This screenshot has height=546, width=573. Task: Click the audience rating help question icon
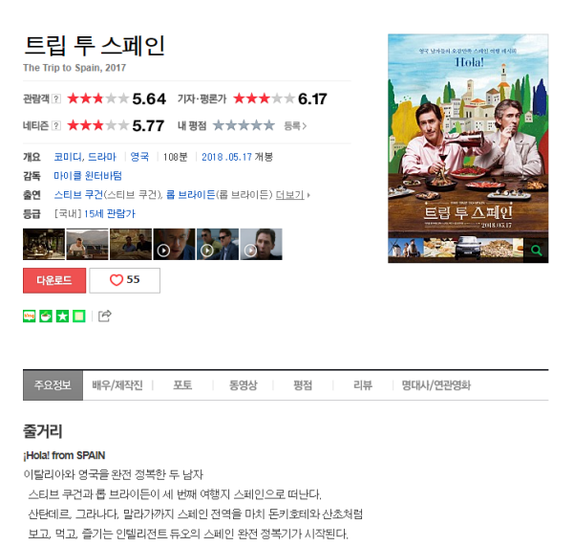pyautogui.click(x=56, y=98)
